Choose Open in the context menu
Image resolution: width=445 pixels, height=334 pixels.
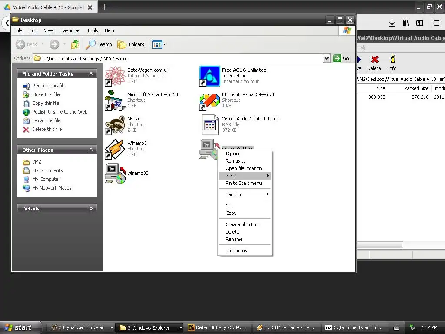click(x=244, y=154)
